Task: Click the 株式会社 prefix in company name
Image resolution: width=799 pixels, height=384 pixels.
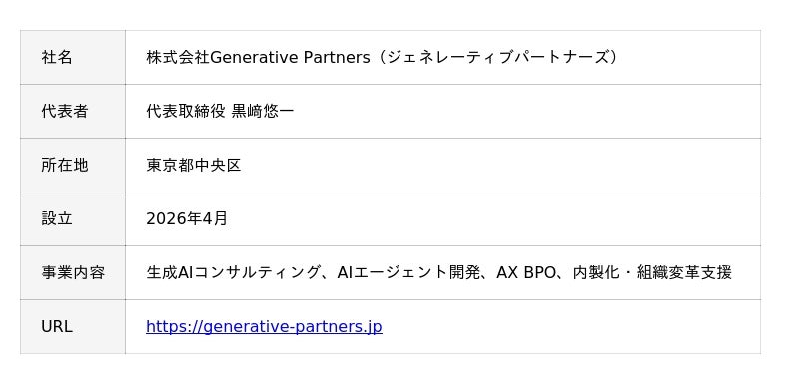Action: click(x=178, y=58)
